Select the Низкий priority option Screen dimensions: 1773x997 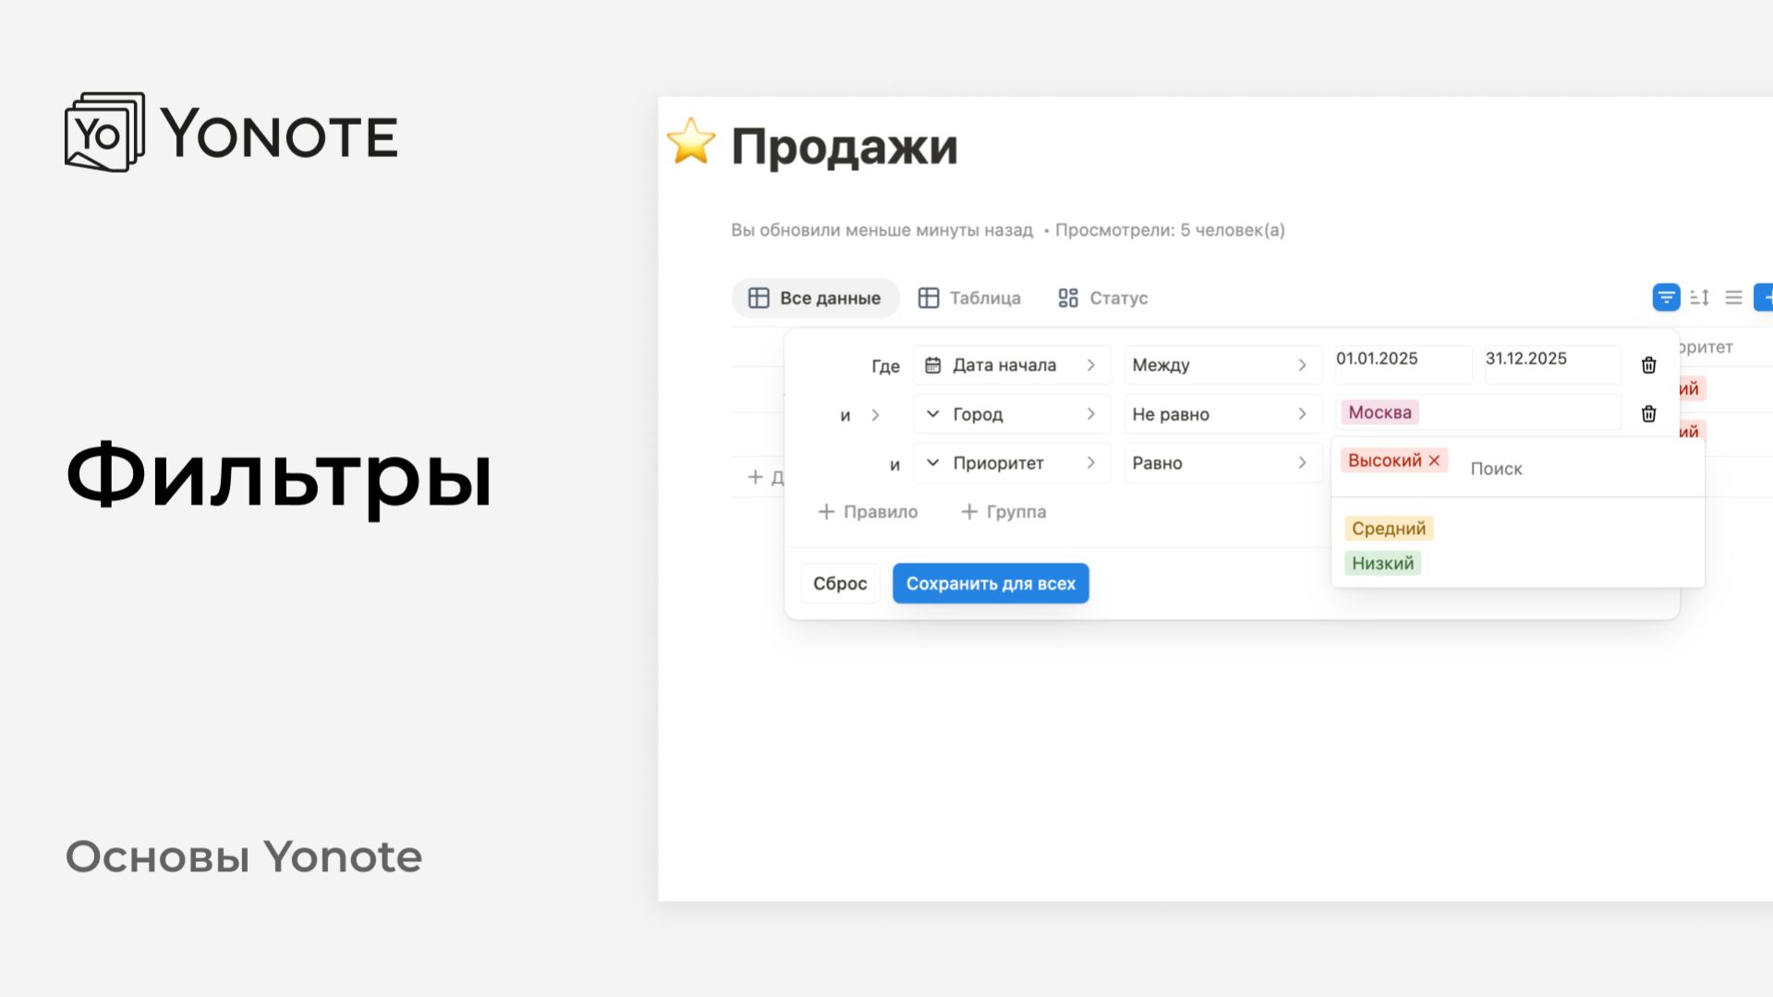(x=1382, y=564)
